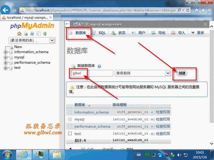Open WampServer monitor taskbar icon
The image size is (214, 160).
tap(40, 155)
